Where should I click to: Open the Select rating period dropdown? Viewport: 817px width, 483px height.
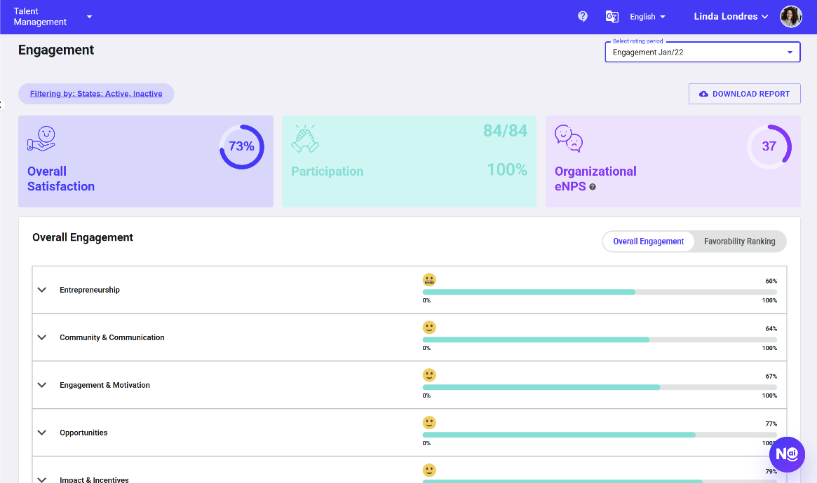703,52
